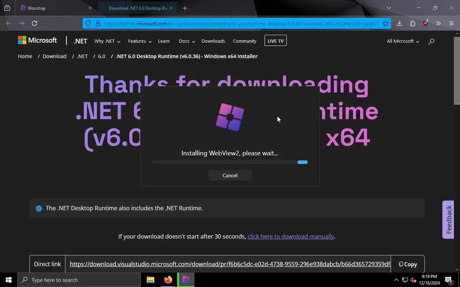Click the tracking protection shield icon
Image resolution: width=460 pixels, height=287 pixels.
click(88, 24)
